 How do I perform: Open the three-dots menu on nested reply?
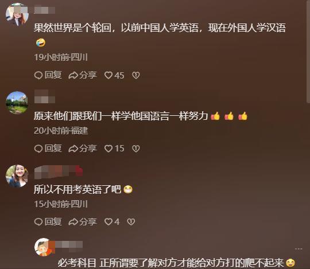coord(299,249)
